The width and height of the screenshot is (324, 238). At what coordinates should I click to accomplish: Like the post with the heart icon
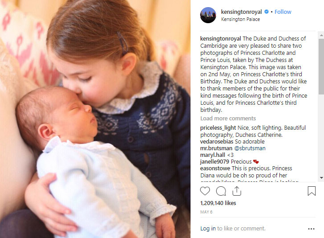(x=205, y=191)
